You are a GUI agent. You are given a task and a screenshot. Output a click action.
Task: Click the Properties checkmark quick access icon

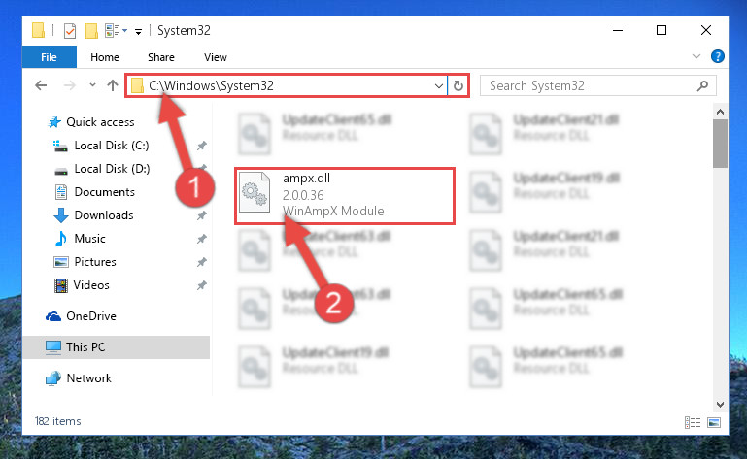click(x=70, y=31)
